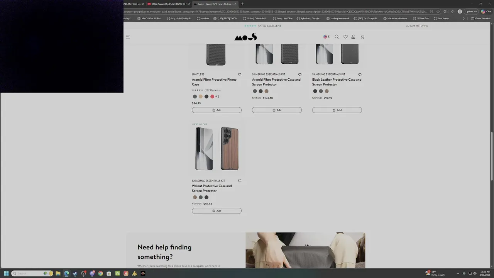Open the shopping cart icon
The image size is (494, 278).
pyautogui.click(x=362, y=37)
